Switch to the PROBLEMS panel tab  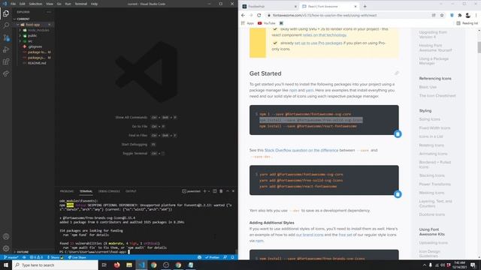tap(67, 191)
